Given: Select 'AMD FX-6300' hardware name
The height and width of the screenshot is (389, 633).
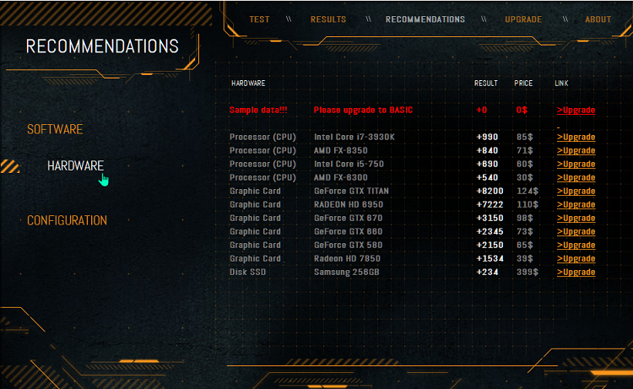Looking at the screenshot, I should (x=341, y=177).
